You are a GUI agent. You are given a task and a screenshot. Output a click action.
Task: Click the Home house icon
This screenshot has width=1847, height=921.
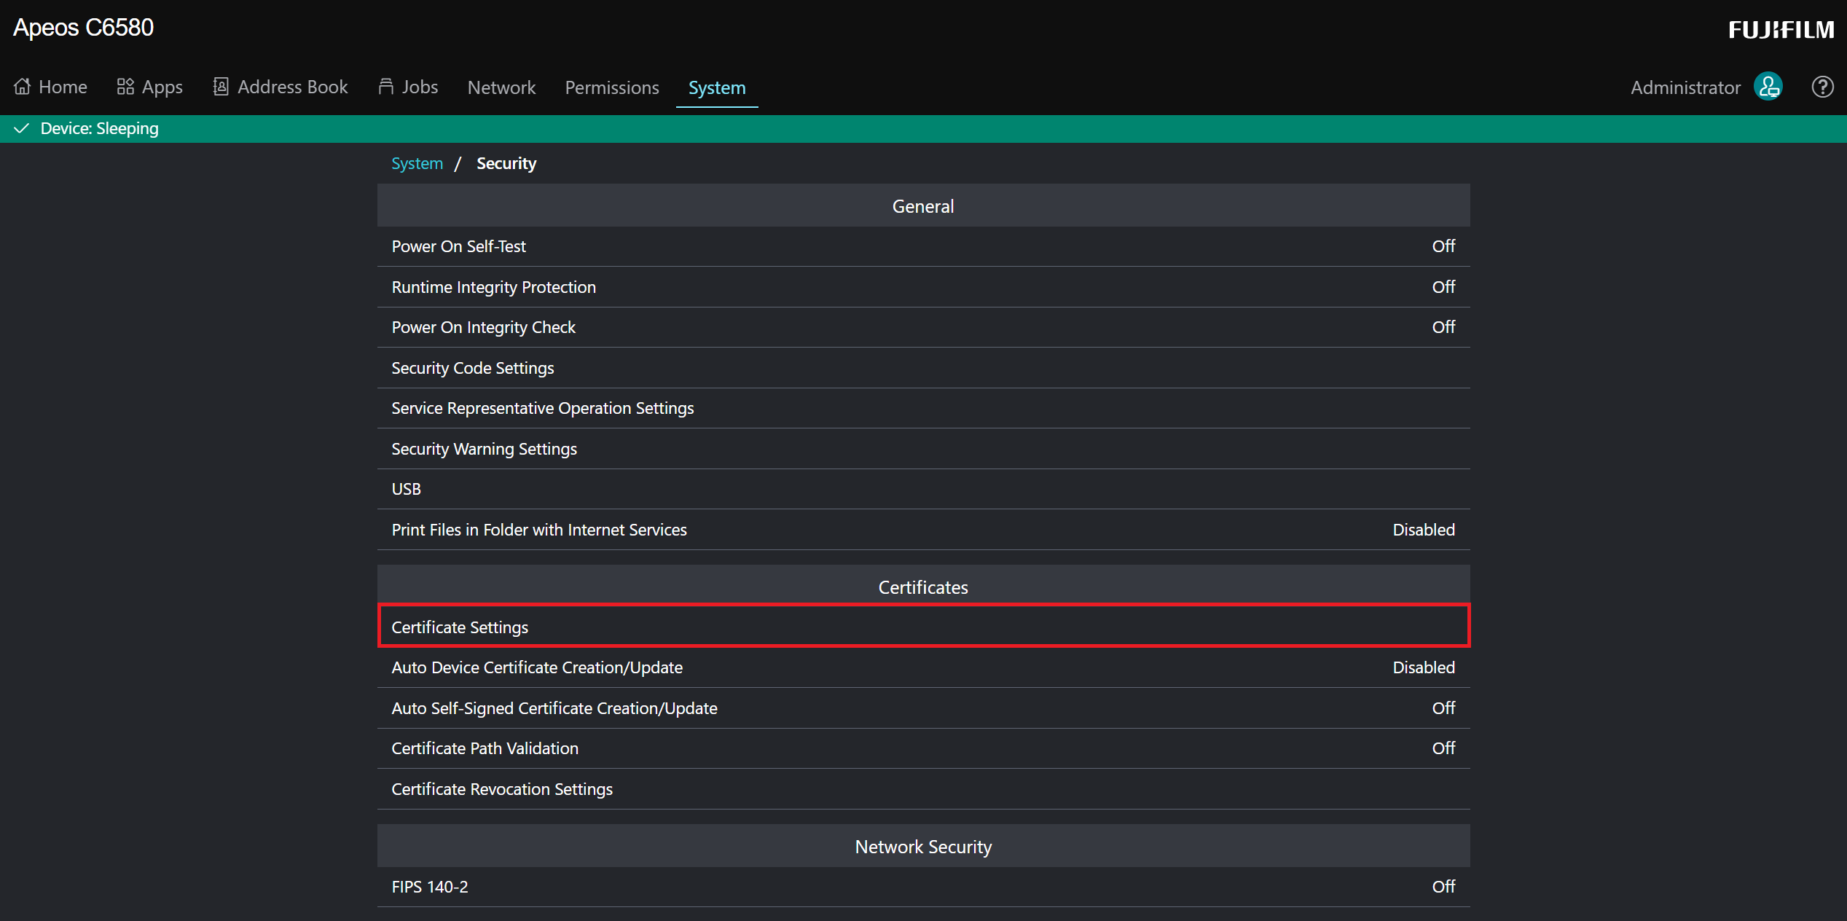pos(23,87)
